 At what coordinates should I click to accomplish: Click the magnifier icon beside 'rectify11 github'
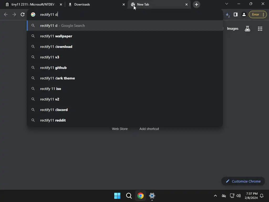[x=33, y=68]
